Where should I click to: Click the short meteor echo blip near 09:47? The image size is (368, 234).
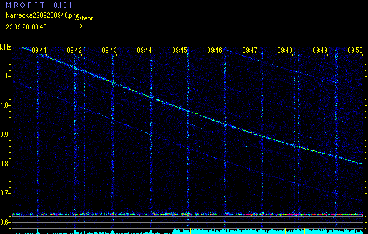coord(246,146)
